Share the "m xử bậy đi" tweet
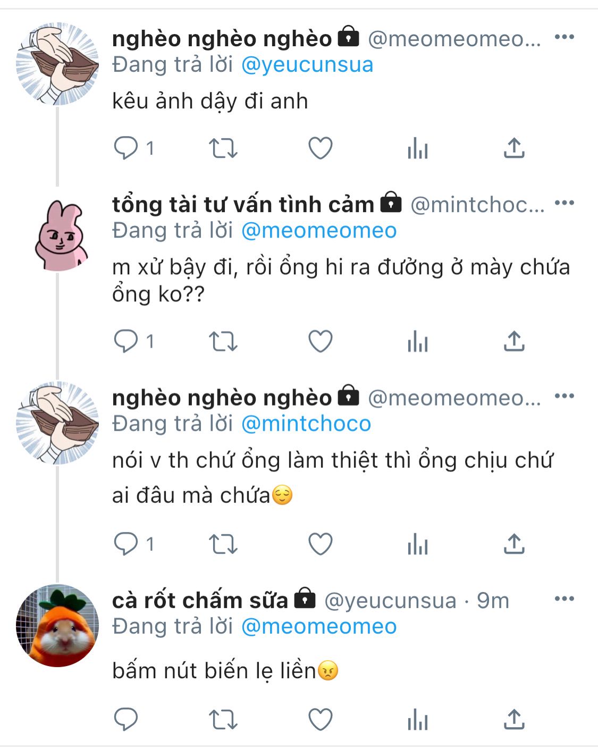 click(x=514, y=341)
